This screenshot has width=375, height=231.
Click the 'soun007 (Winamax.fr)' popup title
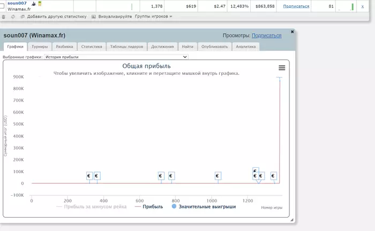click(x=34, y=35)
